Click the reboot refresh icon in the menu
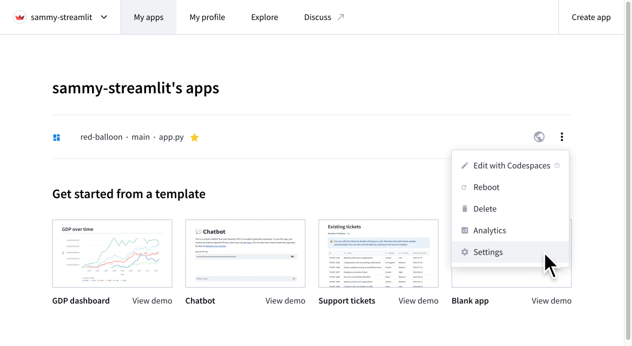This screenshot has width=632, height=346. point(465,187)
